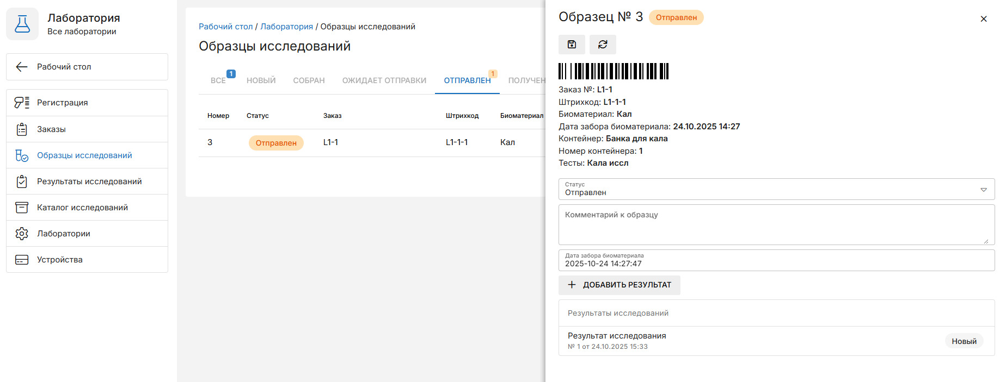Go back via Рабочий стол button
1006x382 pixels.
pyautogui.click(x=87, y=67)
